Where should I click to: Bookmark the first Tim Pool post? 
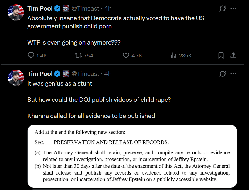[221, 55]
